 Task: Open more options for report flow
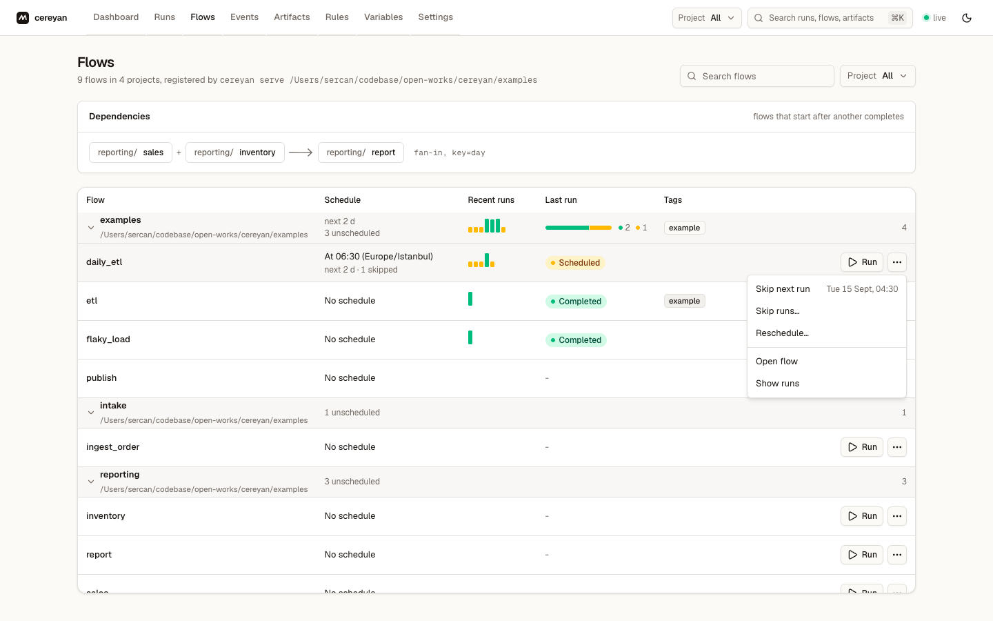coord(897,555)
